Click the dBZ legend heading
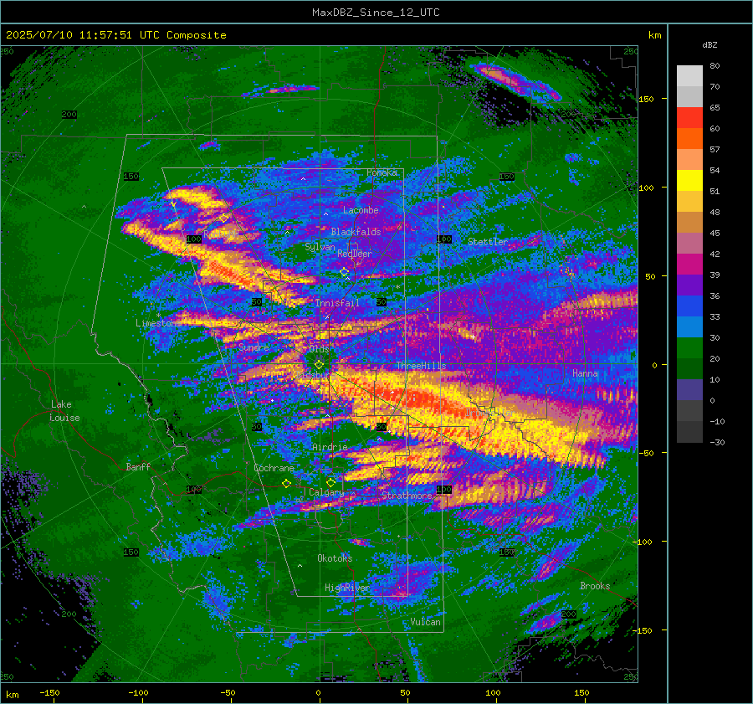Screen dimensions: 753x704 [x=709, y=44]
